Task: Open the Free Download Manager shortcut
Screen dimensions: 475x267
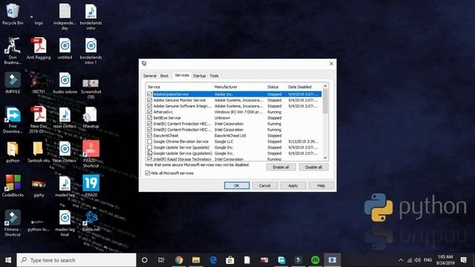Action: (13, 119)
